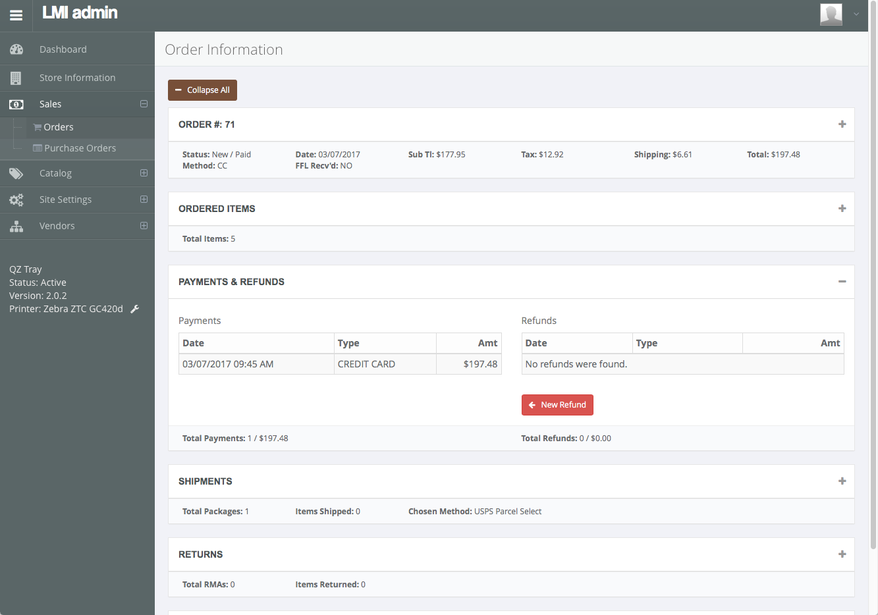Image resolution: width=878 pixels, height=615 pixels.
Task: Click the Sales money icon
Action: 16,104
